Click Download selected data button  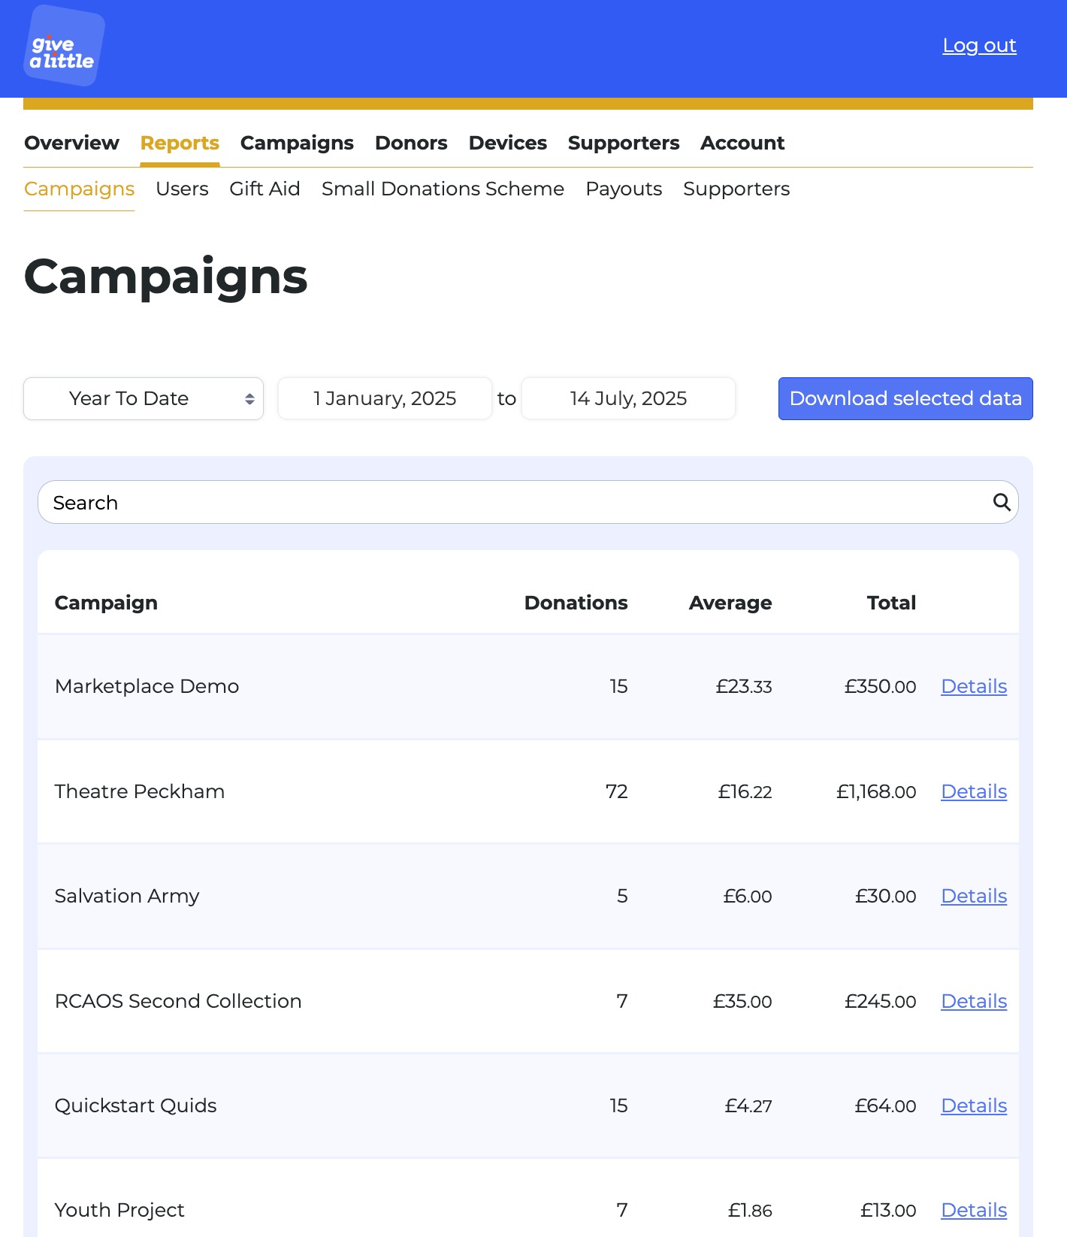905,398
